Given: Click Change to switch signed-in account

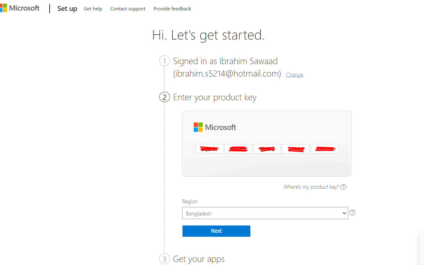Looking at the screenshot, I should pyautogui.click(x=294, y=75).
